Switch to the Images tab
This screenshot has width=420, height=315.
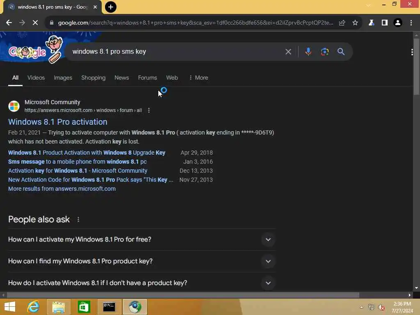tap(63, 78)
